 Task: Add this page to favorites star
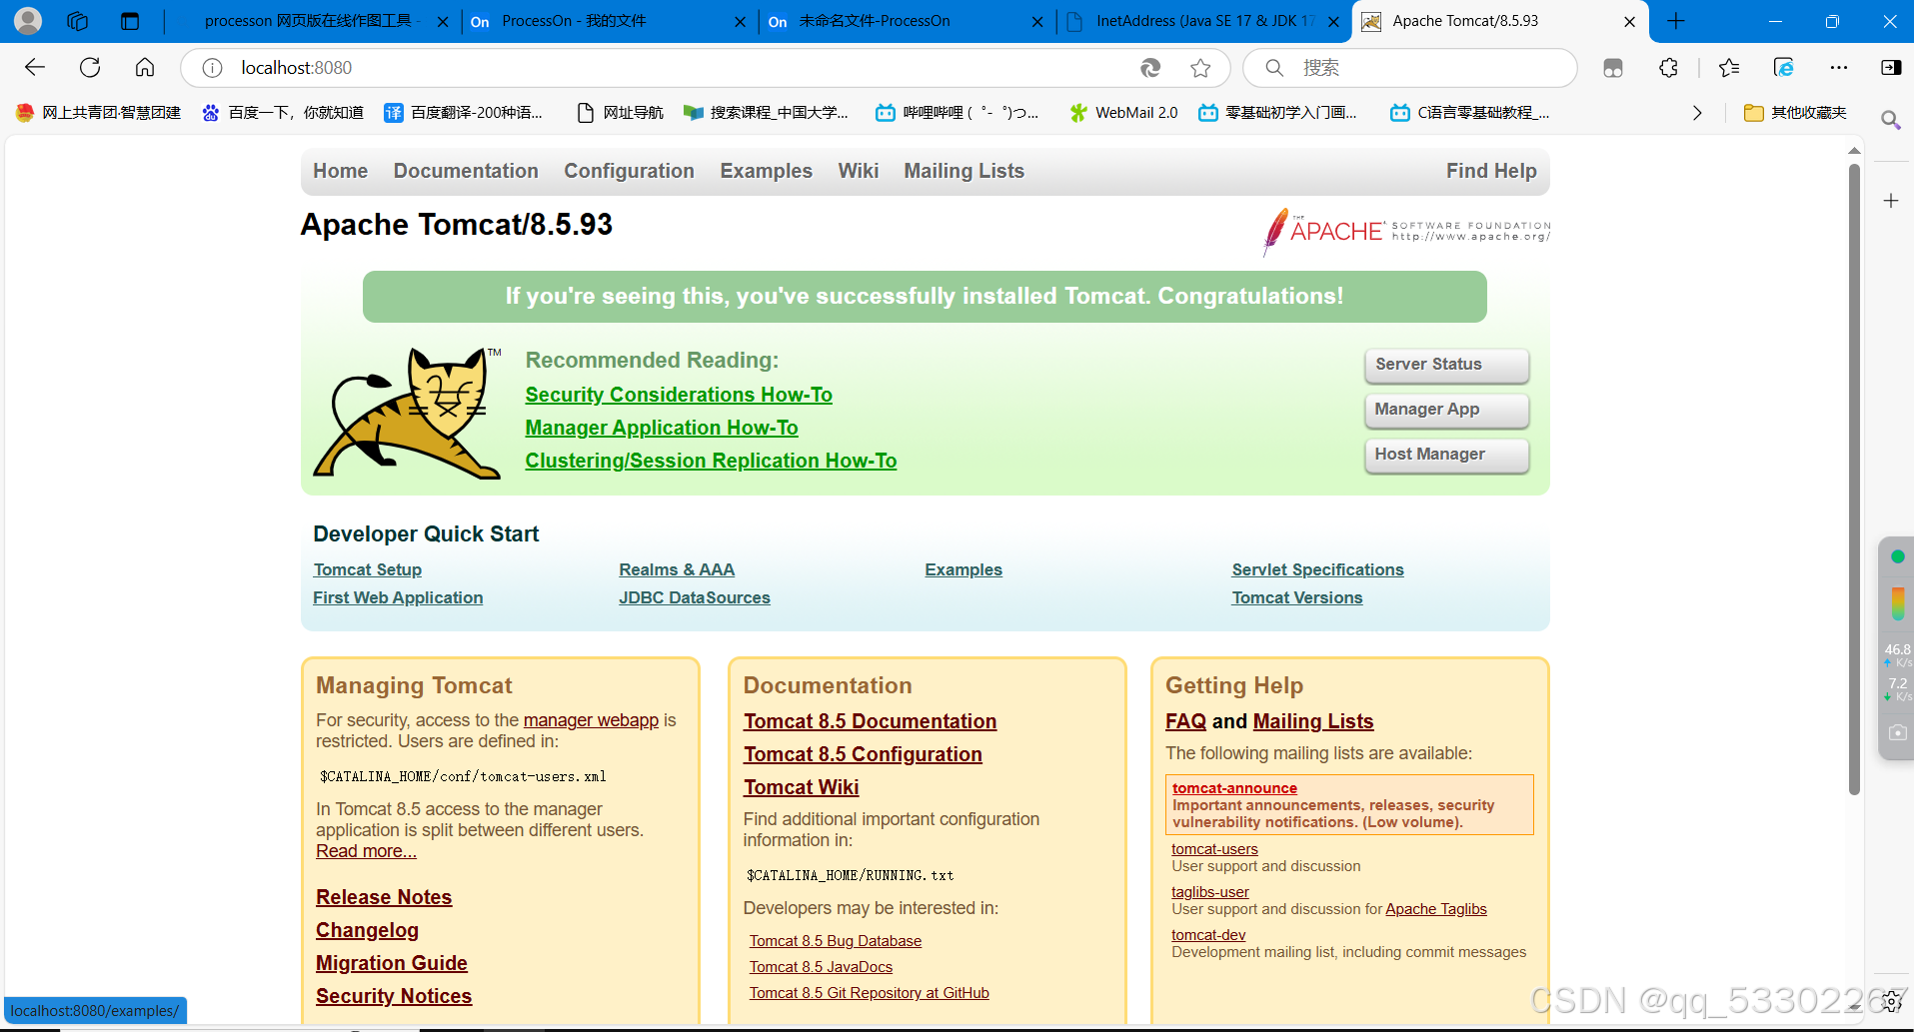coord(1200,67)
